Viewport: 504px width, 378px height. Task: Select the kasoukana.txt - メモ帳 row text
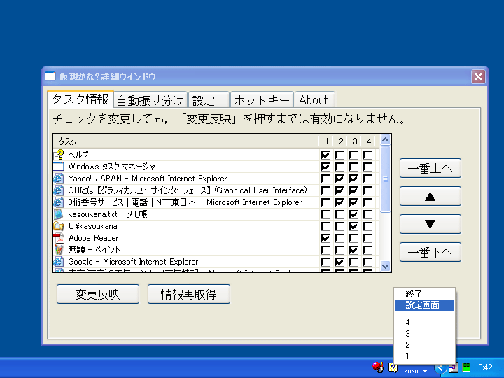tap(108, 214)
